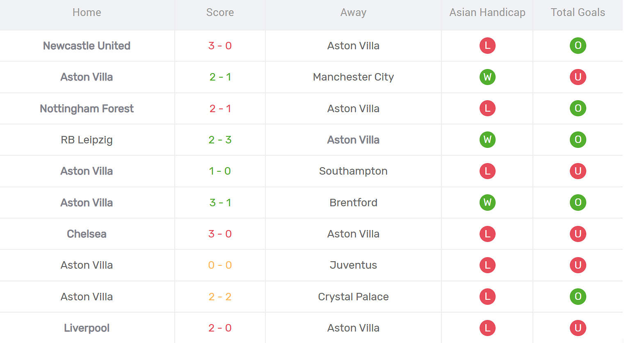The image size is (624, 343).
Task: Click the red L badge in Chelsea row
Action: (x=487, y=234)
